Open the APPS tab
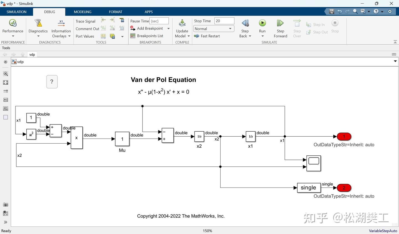The width and height of the screenshot is (399, 234). (x=149, y=12)
